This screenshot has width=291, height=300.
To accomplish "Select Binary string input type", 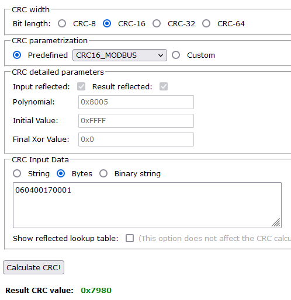I will (x=103, y=173).
